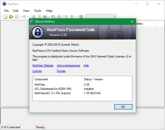Open the Add Entry dropdown arrow
Screen dimensions: 165x130
(x=28, y=17)
